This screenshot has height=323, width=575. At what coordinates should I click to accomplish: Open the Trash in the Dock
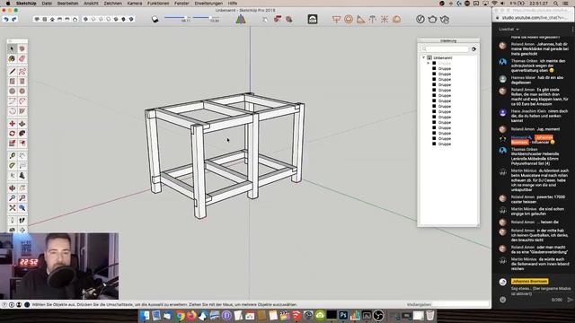(x=430, y=315)
